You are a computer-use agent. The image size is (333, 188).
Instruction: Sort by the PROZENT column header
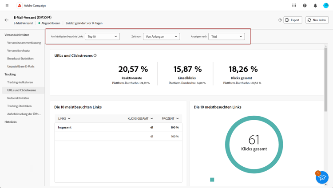170,119
